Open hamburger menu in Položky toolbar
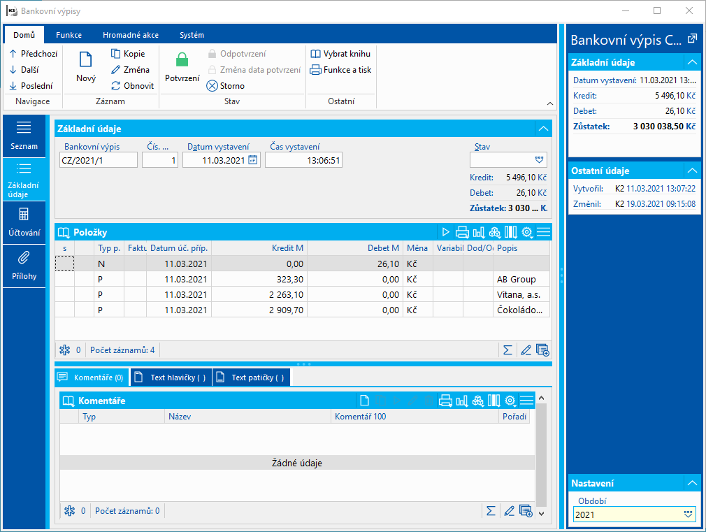The image size is (706, 532). tap(543, 232)
